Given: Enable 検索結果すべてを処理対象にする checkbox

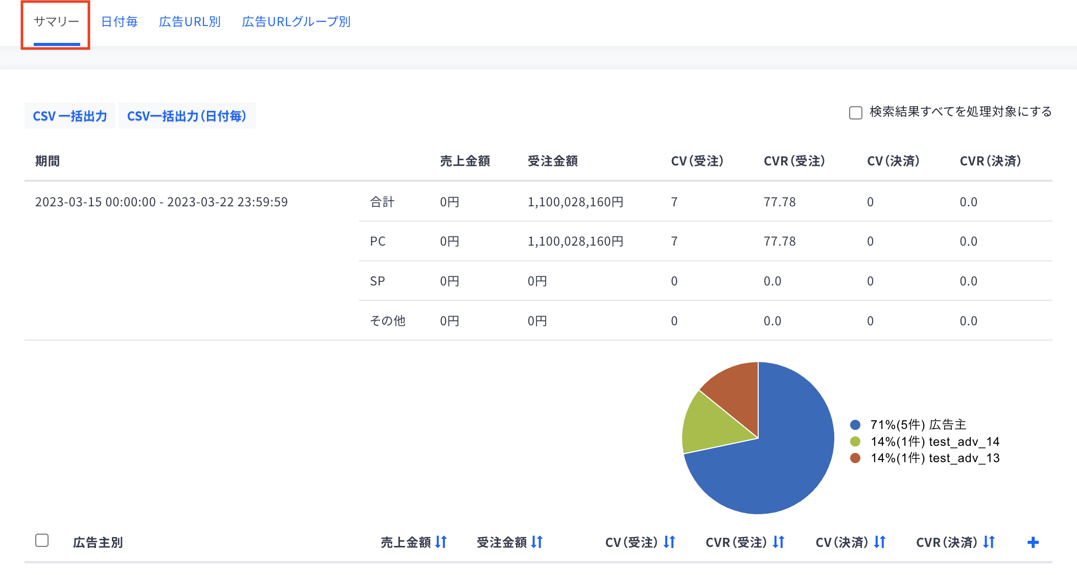Looking at the screenshot, I should point(856,112).
